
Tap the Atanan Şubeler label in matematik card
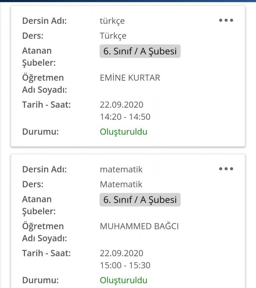pyautogui.click(x=39, y=205)
